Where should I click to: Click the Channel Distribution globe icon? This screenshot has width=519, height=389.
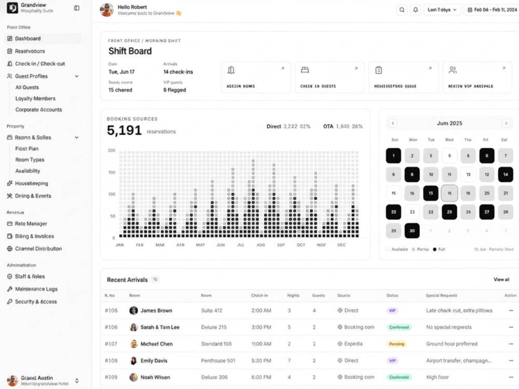tap(9, 249)
